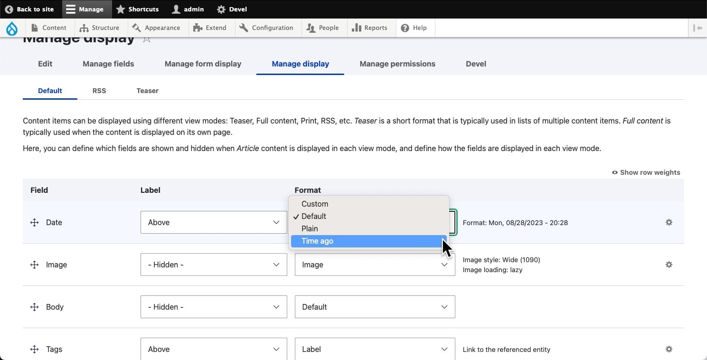Screen dimensions: 707x360
Task: Collapse the toolbar orientation toggle icon
Action: 698,28
